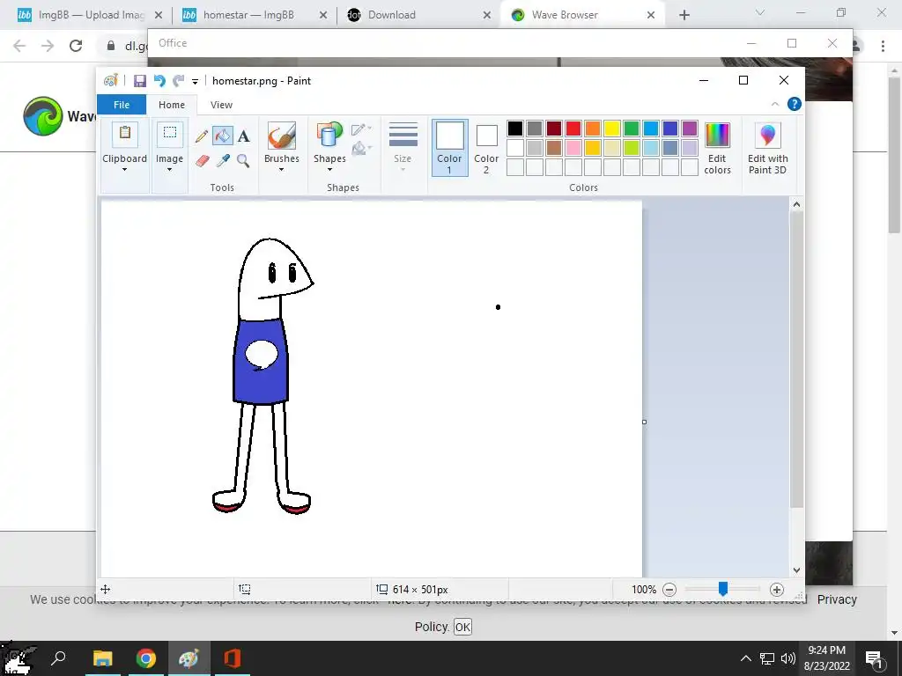
Task: Open the Paint app icon in taskbar
Action: click(189, 658)
